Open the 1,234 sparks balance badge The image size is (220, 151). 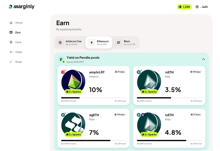coord(184,7)
